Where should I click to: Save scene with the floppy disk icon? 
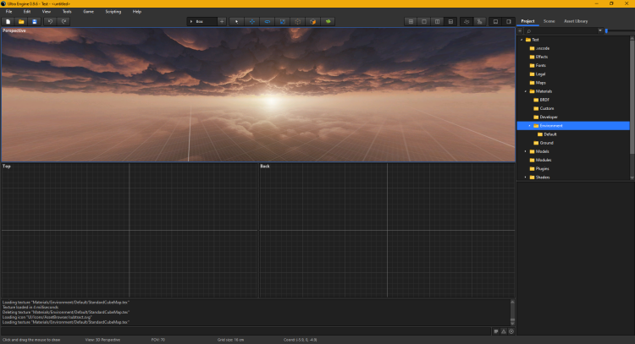(35, 21)
